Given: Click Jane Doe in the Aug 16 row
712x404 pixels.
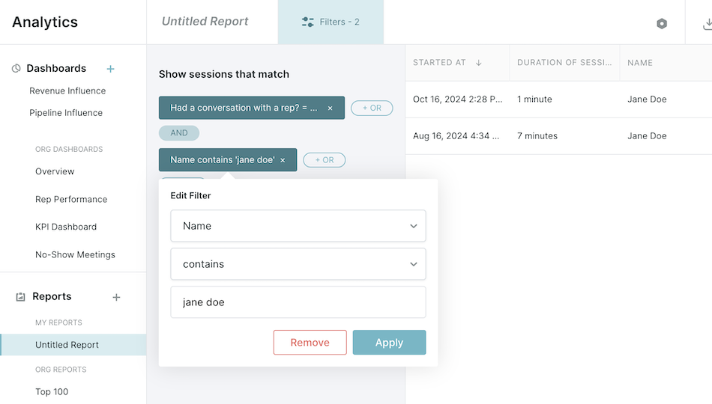Looking at the screenshot, I should pos(647,136).
